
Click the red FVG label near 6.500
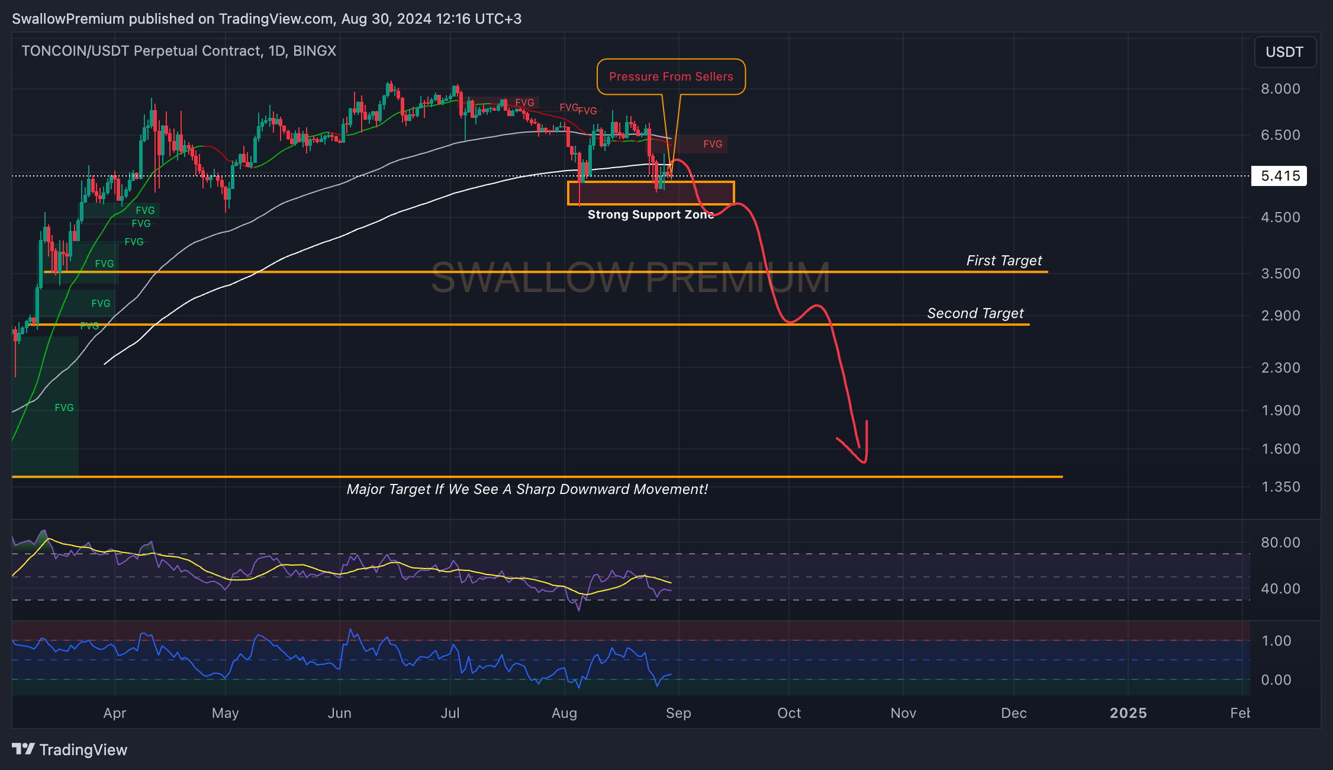tap(713, 144)
